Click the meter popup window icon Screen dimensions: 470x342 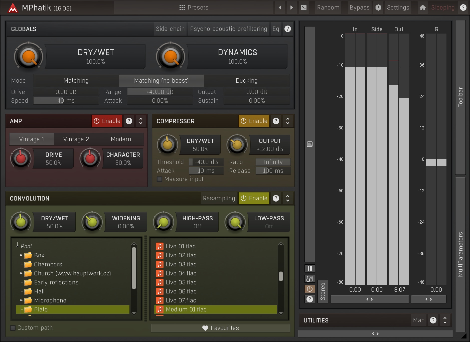point(310,279)
